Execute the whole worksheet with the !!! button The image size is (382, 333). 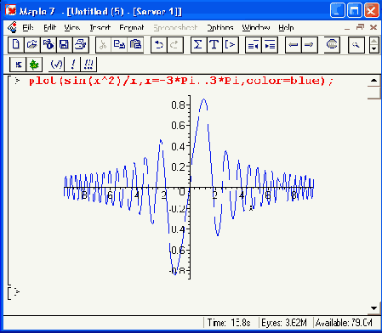(88, 65)
